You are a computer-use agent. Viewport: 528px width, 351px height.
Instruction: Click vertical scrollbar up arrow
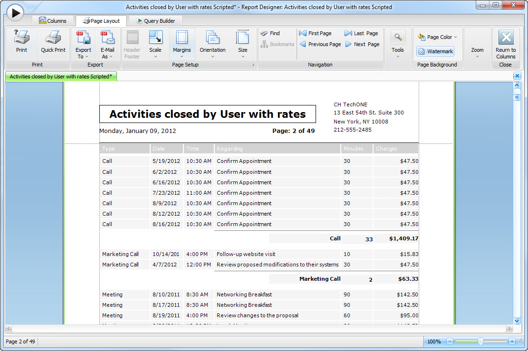pyautogui.click(x=517, y=85)
